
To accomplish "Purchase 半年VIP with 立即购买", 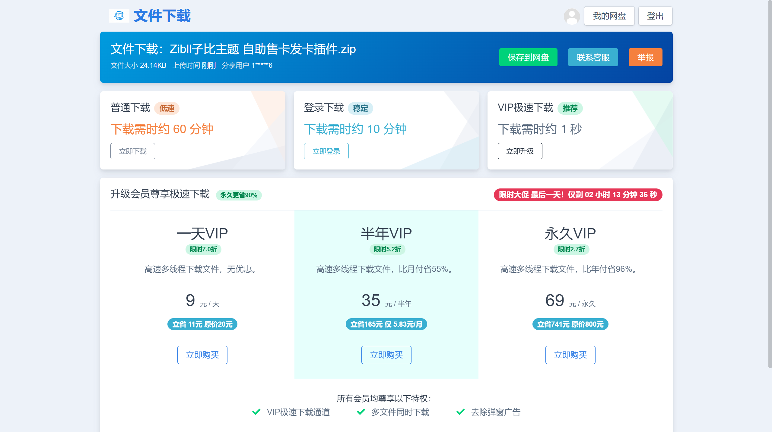I will 386,355.
